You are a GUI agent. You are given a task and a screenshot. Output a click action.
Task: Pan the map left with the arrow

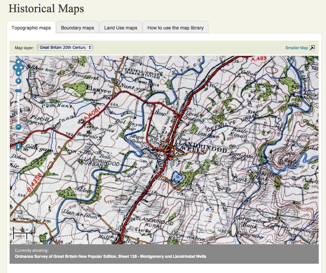pos(15,67)
